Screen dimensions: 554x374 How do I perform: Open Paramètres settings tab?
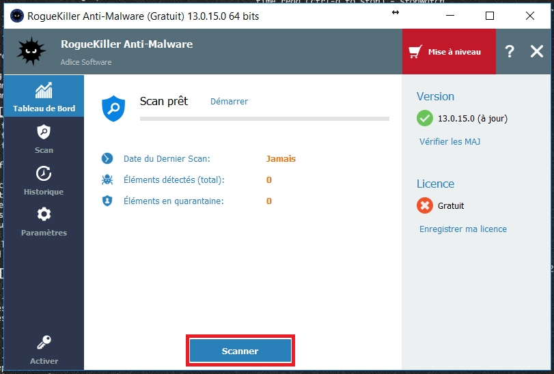pos(44,221)
